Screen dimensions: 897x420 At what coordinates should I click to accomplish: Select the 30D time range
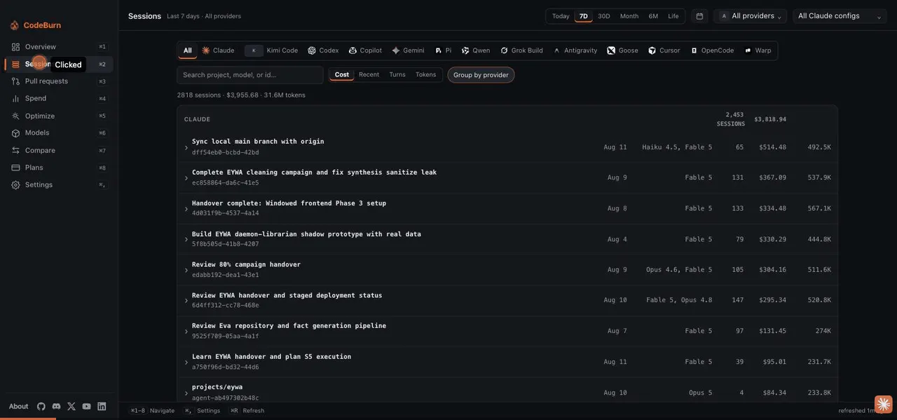604,16
